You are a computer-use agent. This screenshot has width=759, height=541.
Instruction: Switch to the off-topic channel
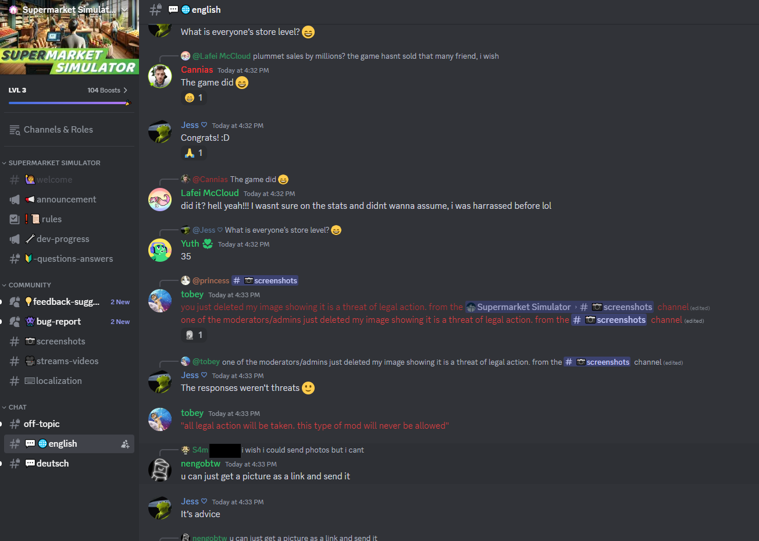point(69,424)
